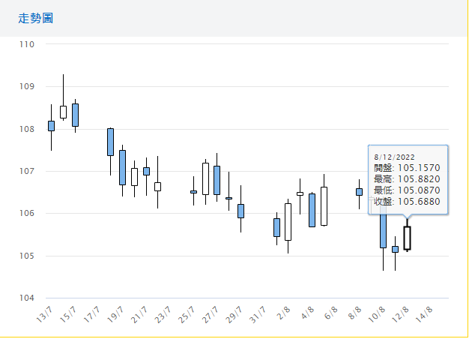Click the 走勢圖 chart title
Screen dimensions: 469x339
tap(36, 18)
